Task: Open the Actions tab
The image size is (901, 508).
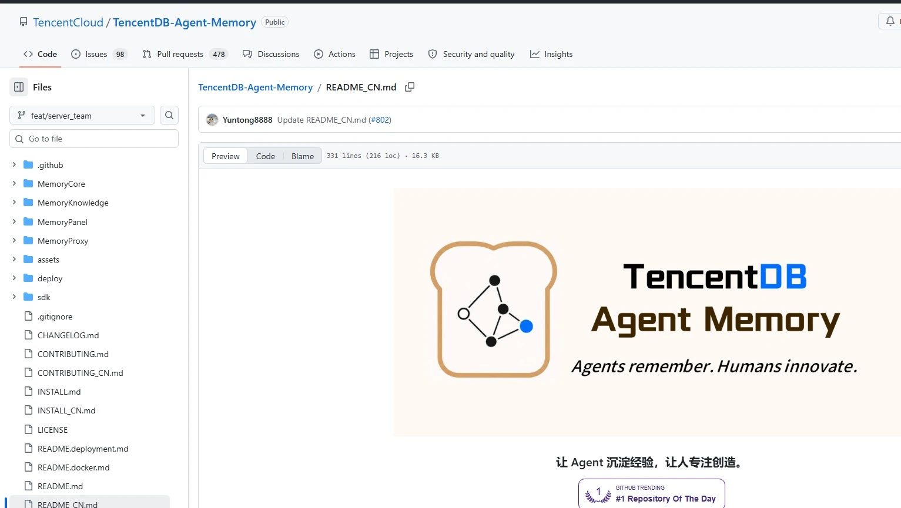Action: click(334, 54)
